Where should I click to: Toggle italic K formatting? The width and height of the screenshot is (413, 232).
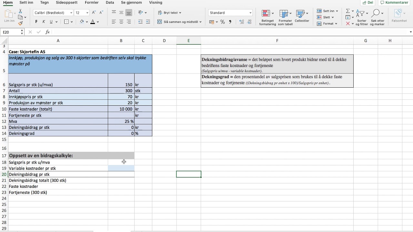click(44, 22)
